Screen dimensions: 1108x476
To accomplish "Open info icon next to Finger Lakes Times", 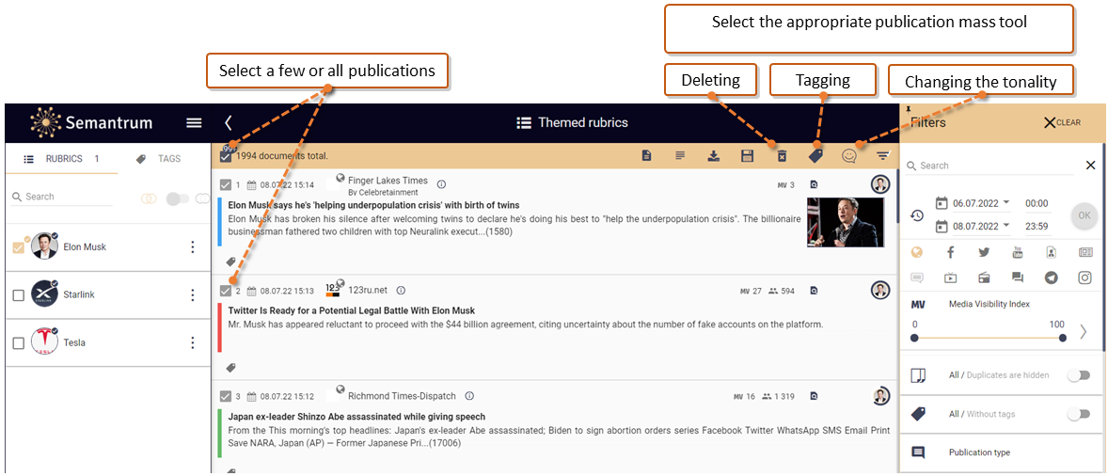I will click(x=442, y=184).
